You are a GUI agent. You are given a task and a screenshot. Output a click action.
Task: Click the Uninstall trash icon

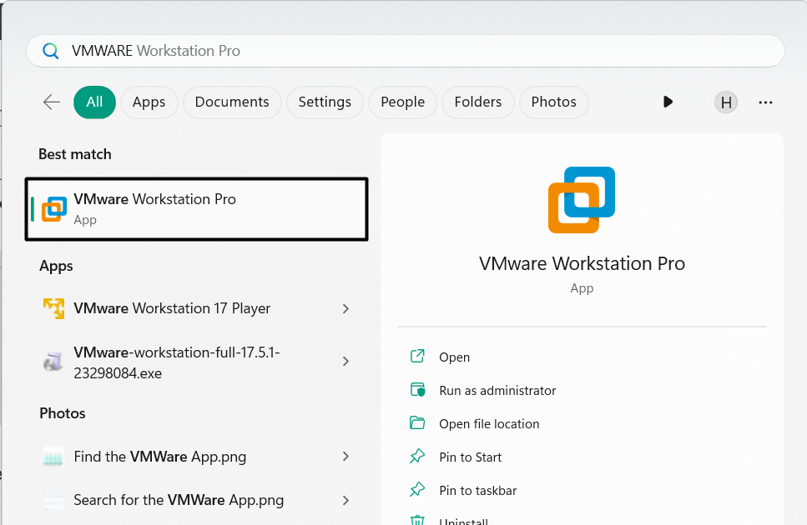click(417, 520)
